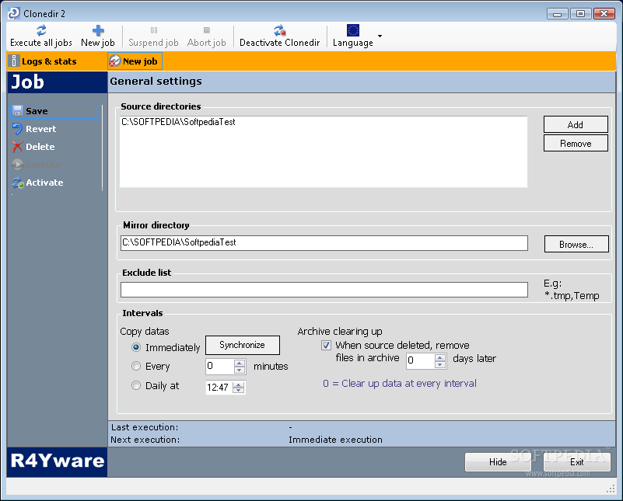Screen dimensions: 623x501
Task: Click the Exit button
Action: [576, 461]
